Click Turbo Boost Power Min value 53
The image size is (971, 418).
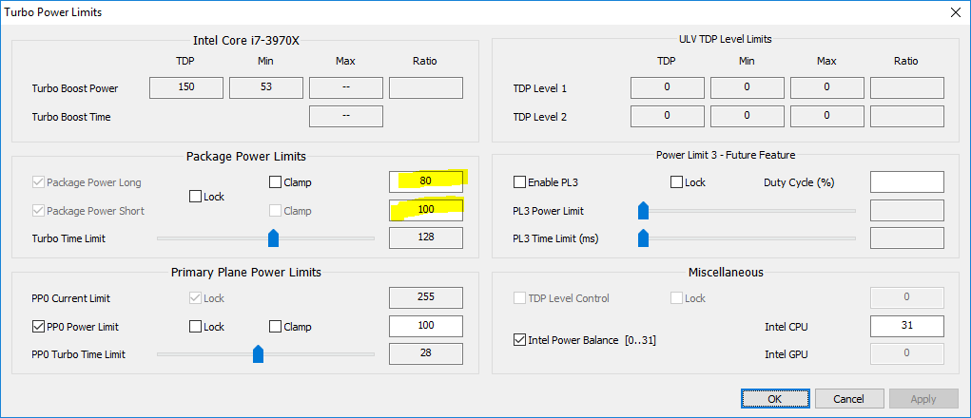(265, 87)
